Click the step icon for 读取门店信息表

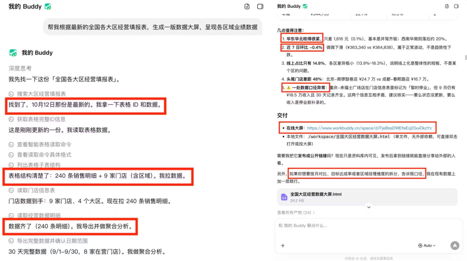pyautogui.click(x=11, y=190)
